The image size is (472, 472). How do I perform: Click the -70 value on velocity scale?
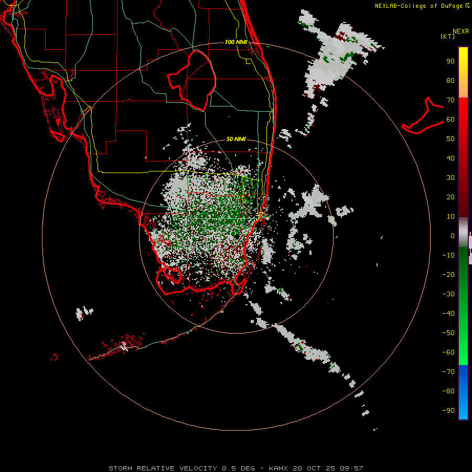click(x=448, y=372)
